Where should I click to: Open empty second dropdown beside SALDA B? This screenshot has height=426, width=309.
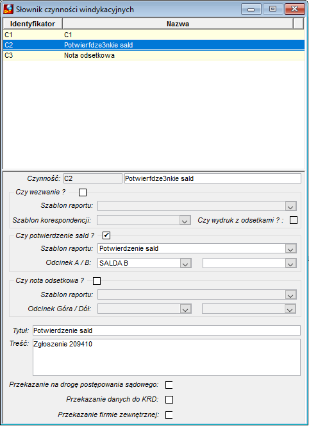(x=290, y=263)
